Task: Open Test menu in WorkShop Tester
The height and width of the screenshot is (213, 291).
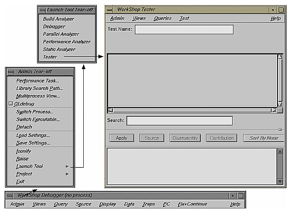Action: click(184, 18)
